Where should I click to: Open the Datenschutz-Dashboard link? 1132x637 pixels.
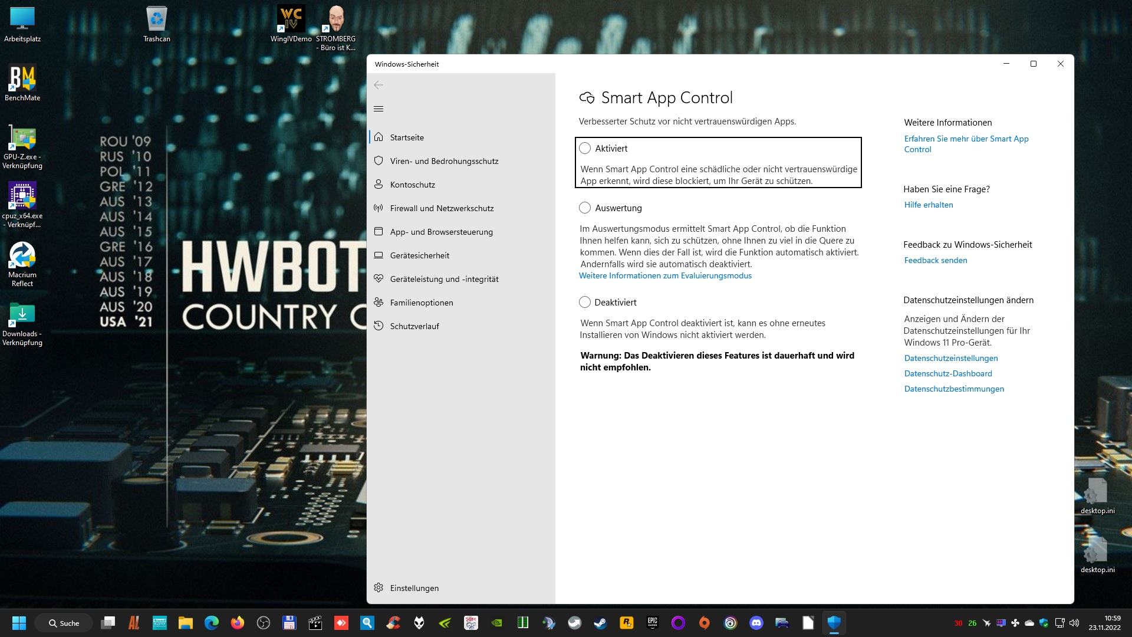(948, 373)
